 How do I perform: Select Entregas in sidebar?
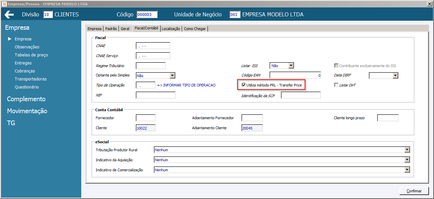[x=23, y=63]
